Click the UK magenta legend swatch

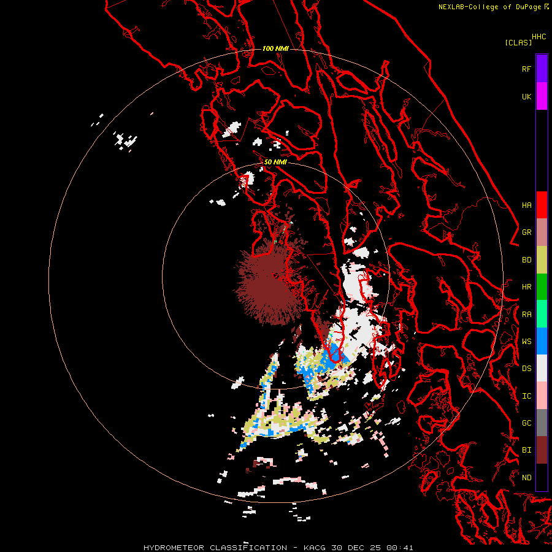pyautogui.click(x=542, y=96)
